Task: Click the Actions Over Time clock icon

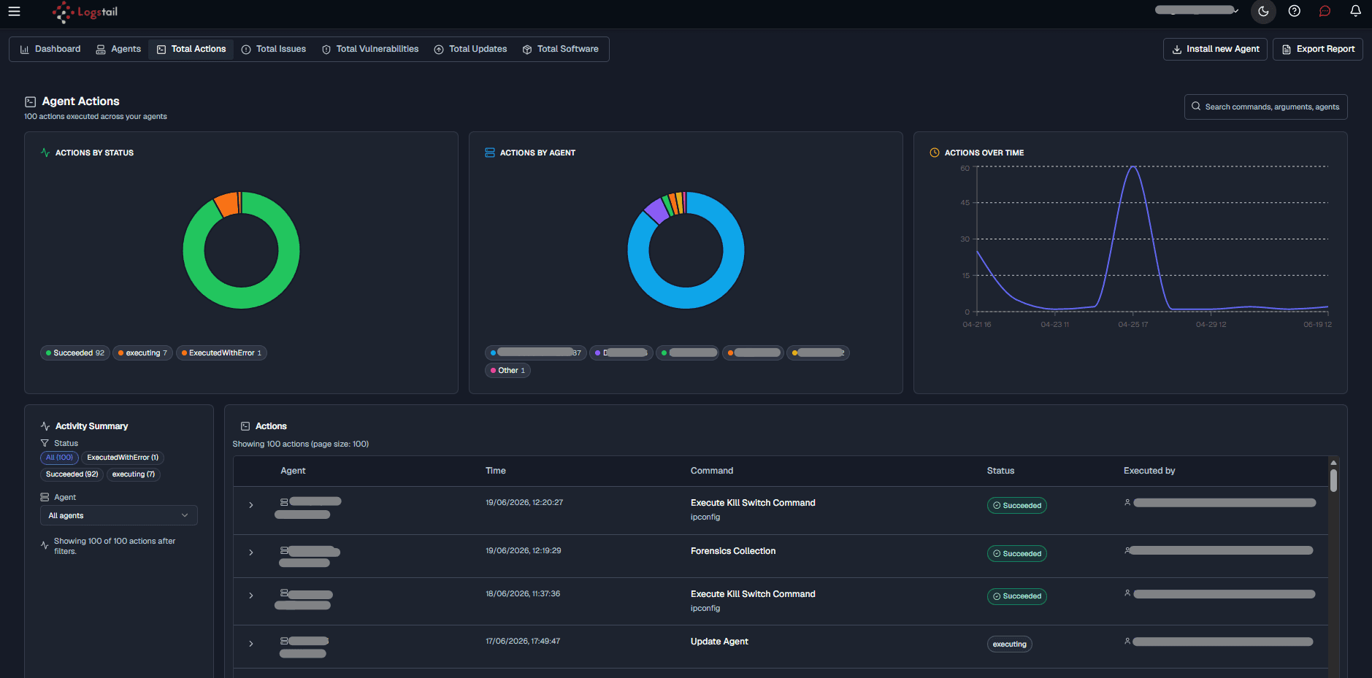Action: pyautogui.click(x=934, y=153)
